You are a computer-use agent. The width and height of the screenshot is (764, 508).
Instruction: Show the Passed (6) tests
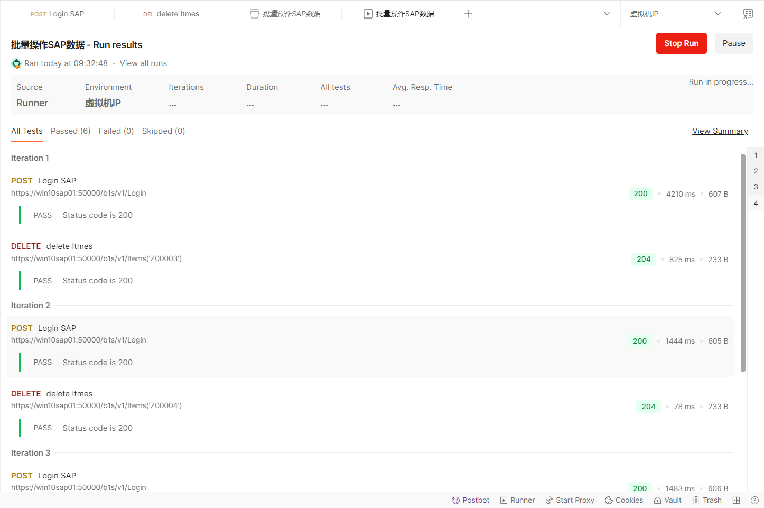click(70, 131)
